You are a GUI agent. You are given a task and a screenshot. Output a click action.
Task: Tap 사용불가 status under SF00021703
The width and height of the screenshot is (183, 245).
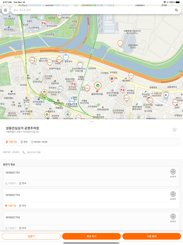[x=10, y=228]
